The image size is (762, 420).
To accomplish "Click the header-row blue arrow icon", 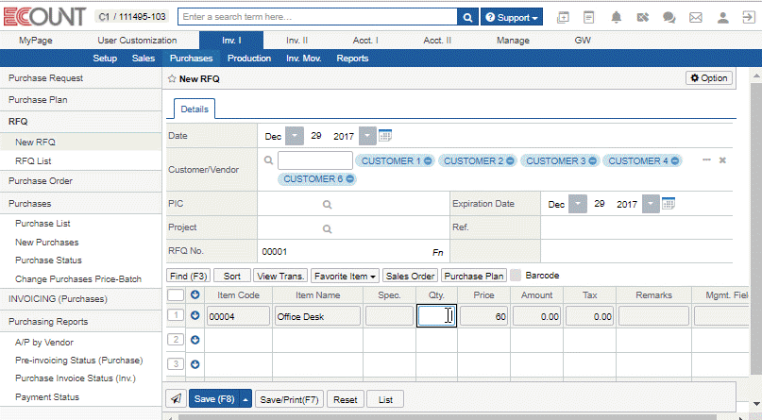I will (x=195, y=294).
